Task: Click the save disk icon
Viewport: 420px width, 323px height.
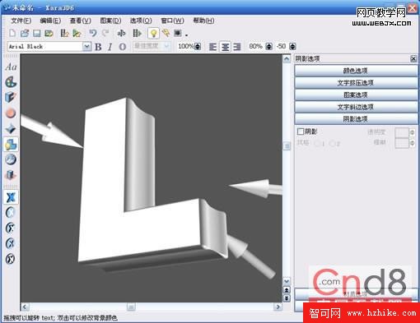Action: [36, 34]
